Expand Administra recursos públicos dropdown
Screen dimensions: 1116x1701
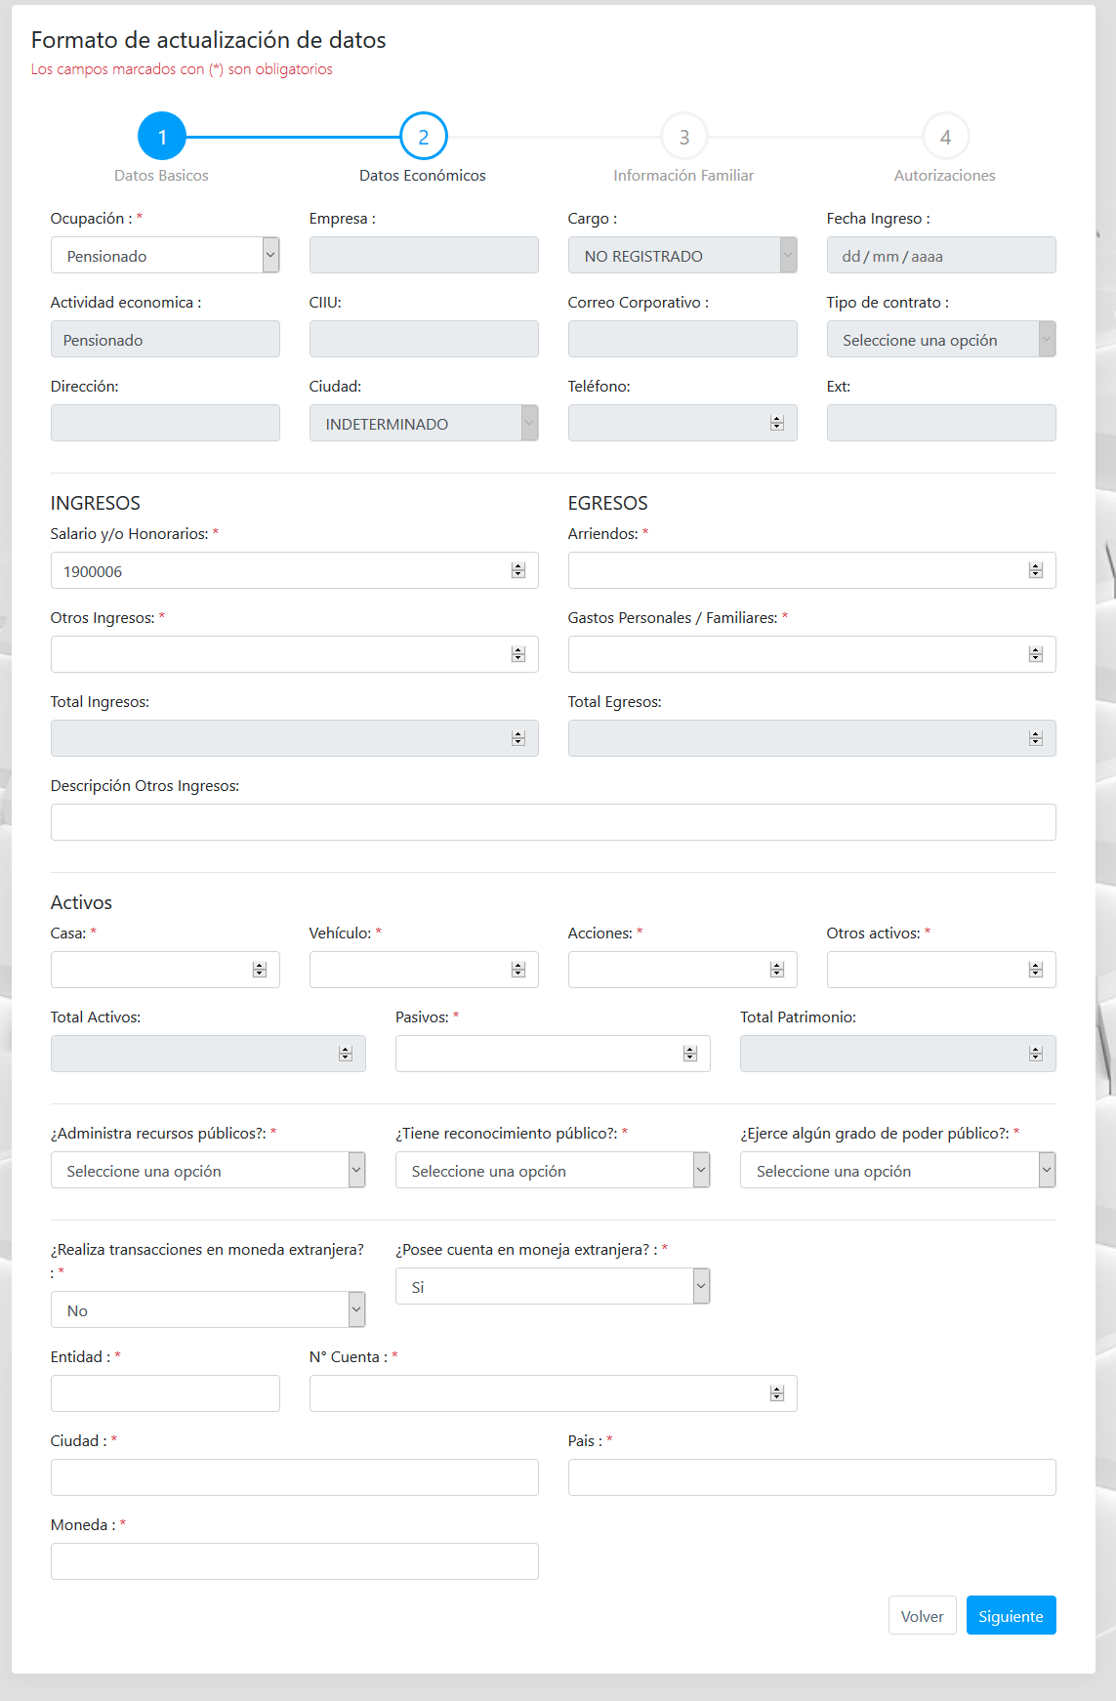(x=207, y=1171)
